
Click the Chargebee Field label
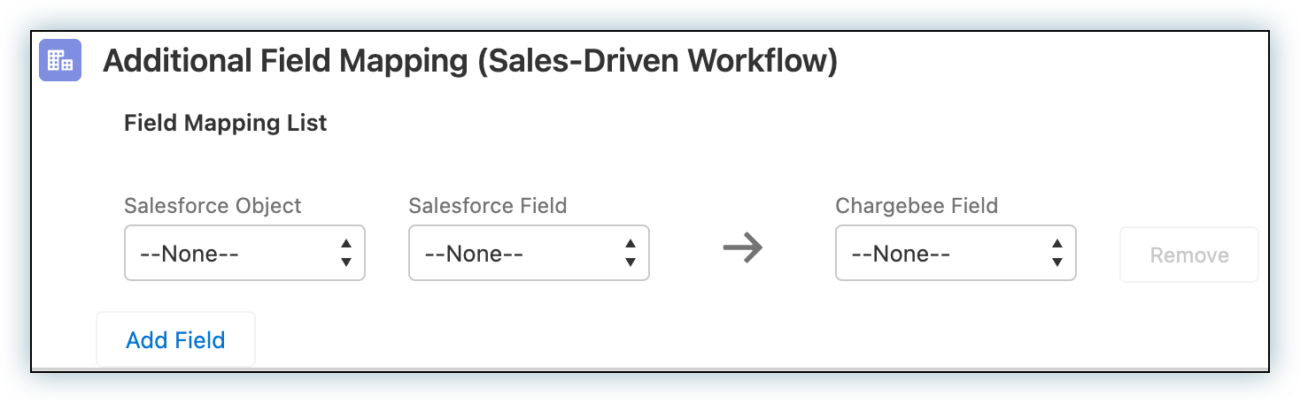coord(917,206)
